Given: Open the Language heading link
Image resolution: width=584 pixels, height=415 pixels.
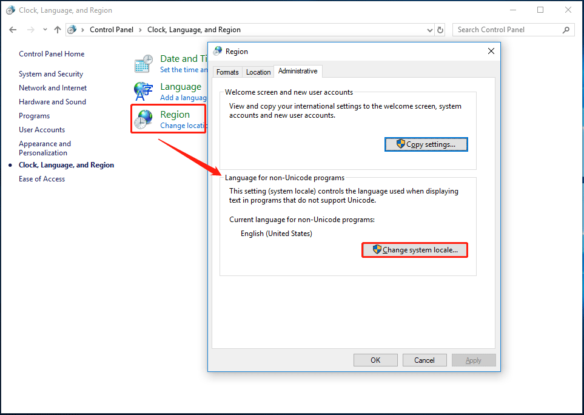Looking at the screenshot, I should click(181, 87).
